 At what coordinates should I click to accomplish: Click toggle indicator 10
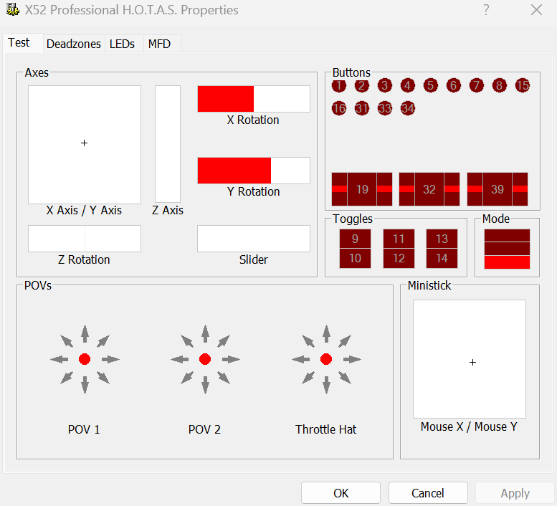356,258
